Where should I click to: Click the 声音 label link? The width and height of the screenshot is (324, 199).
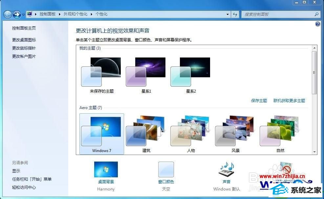pos(227,182)
